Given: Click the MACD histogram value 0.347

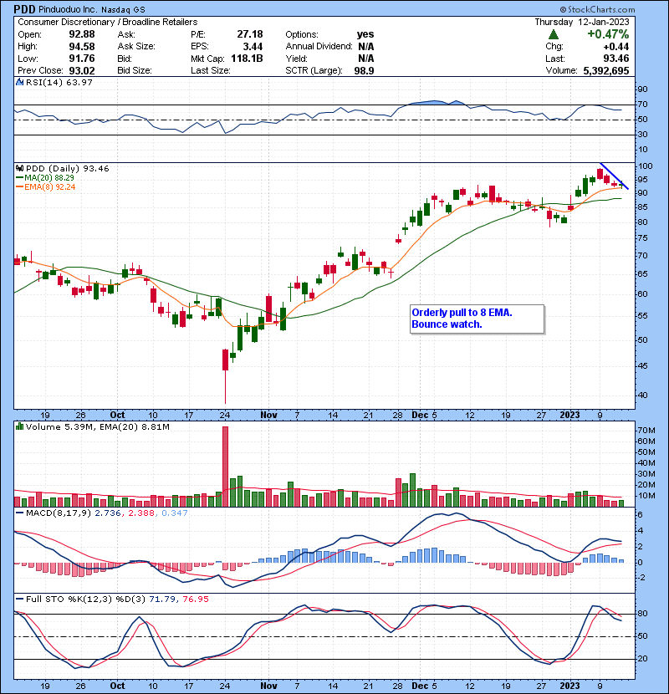Looking at the screenshot, I should pos(175,513).
